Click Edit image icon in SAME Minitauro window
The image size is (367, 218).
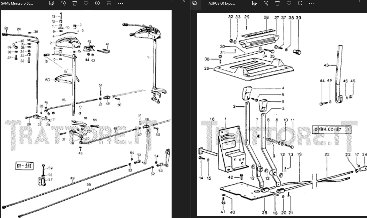point(52,3)
